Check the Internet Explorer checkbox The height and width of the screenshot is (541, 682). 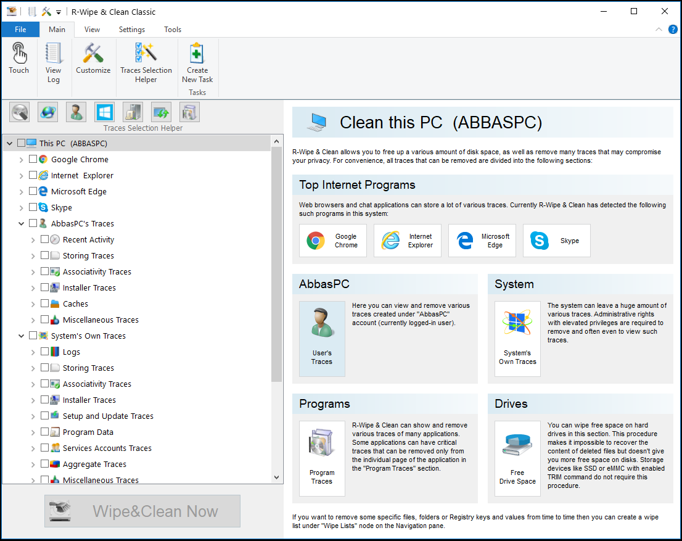pos(33,175)
